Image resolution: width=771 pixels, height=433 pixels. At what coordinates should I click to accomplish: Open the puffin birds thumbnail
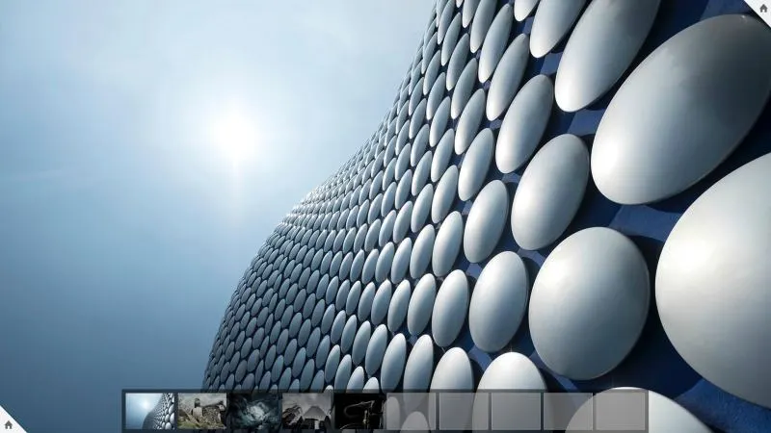(202, 411)
